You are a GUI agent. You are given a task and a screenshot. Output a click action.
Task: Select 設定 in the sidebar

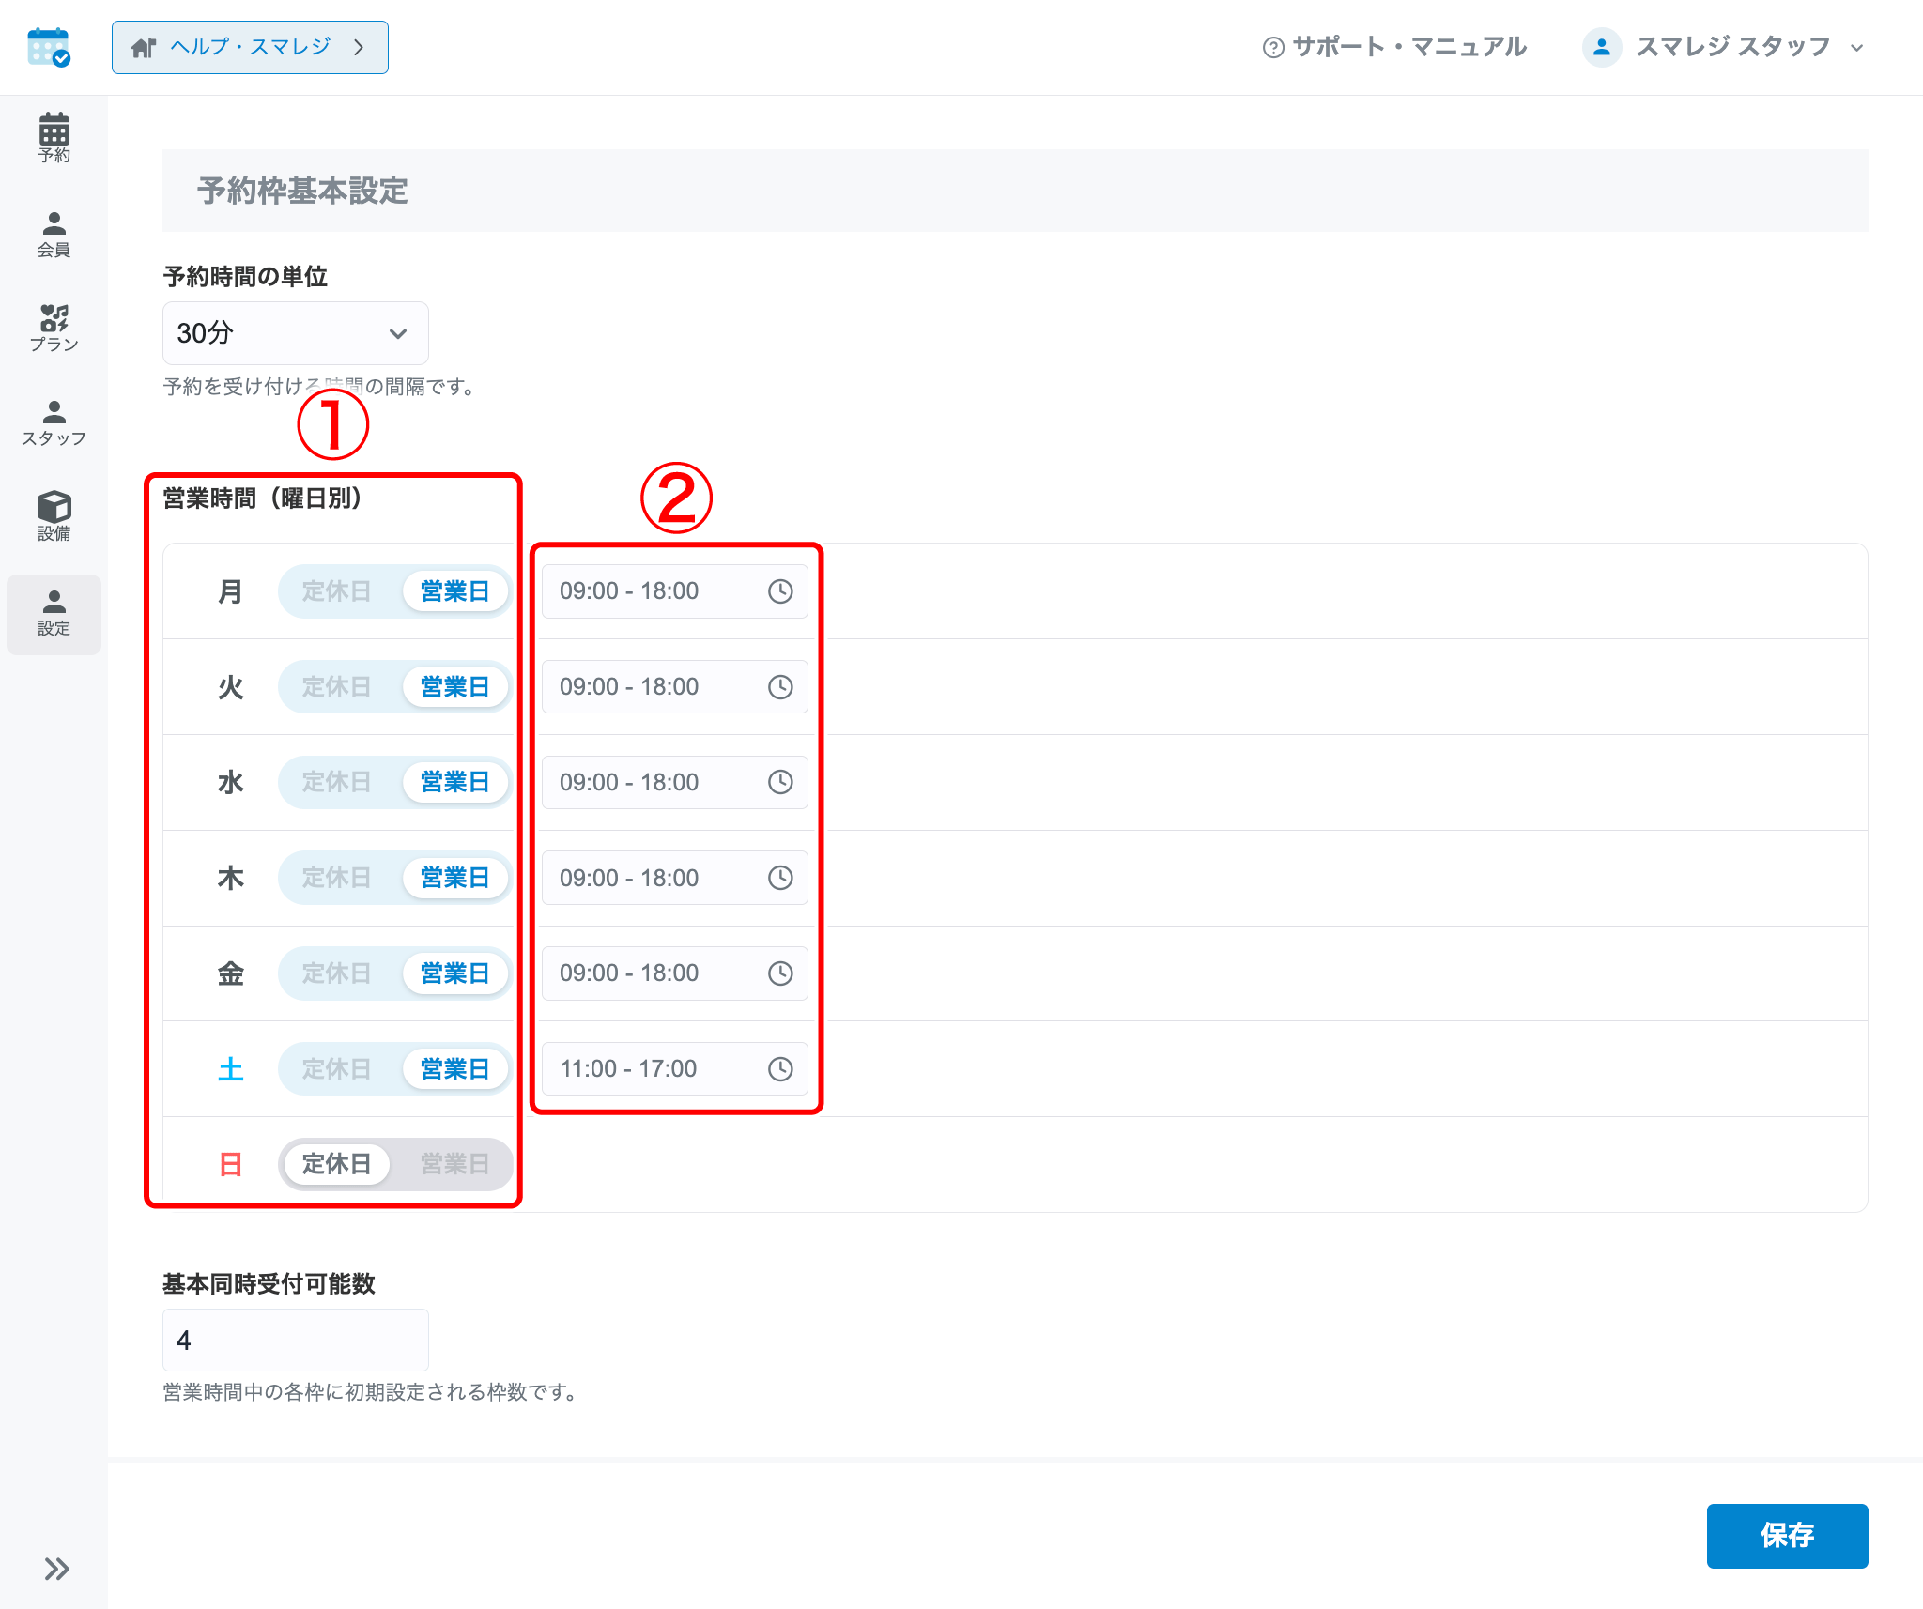coord(54,614)
